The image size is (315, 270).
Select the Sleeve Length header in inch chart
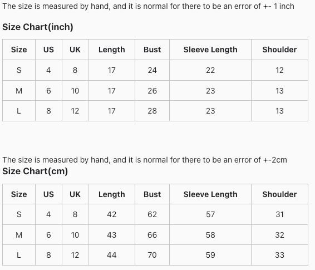click(x=210, y=50)
